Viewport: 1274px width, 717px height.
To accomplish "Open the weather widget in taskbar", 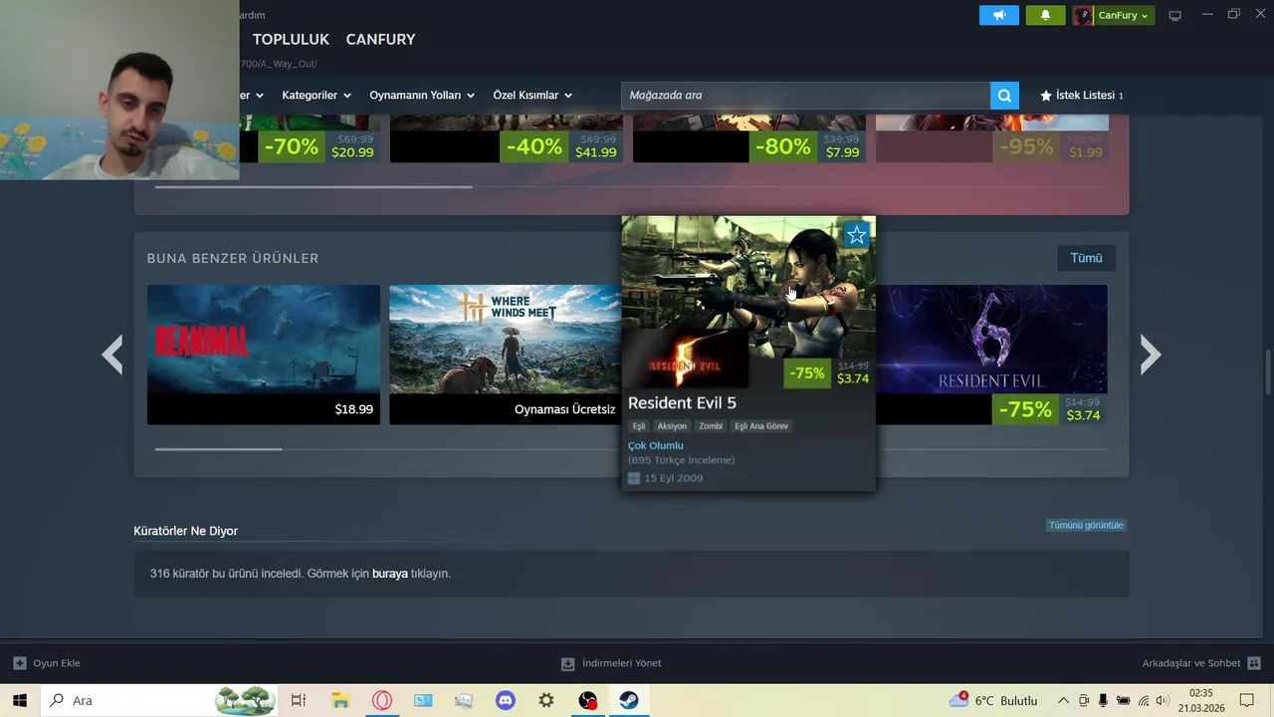I will tap(993, 700).
